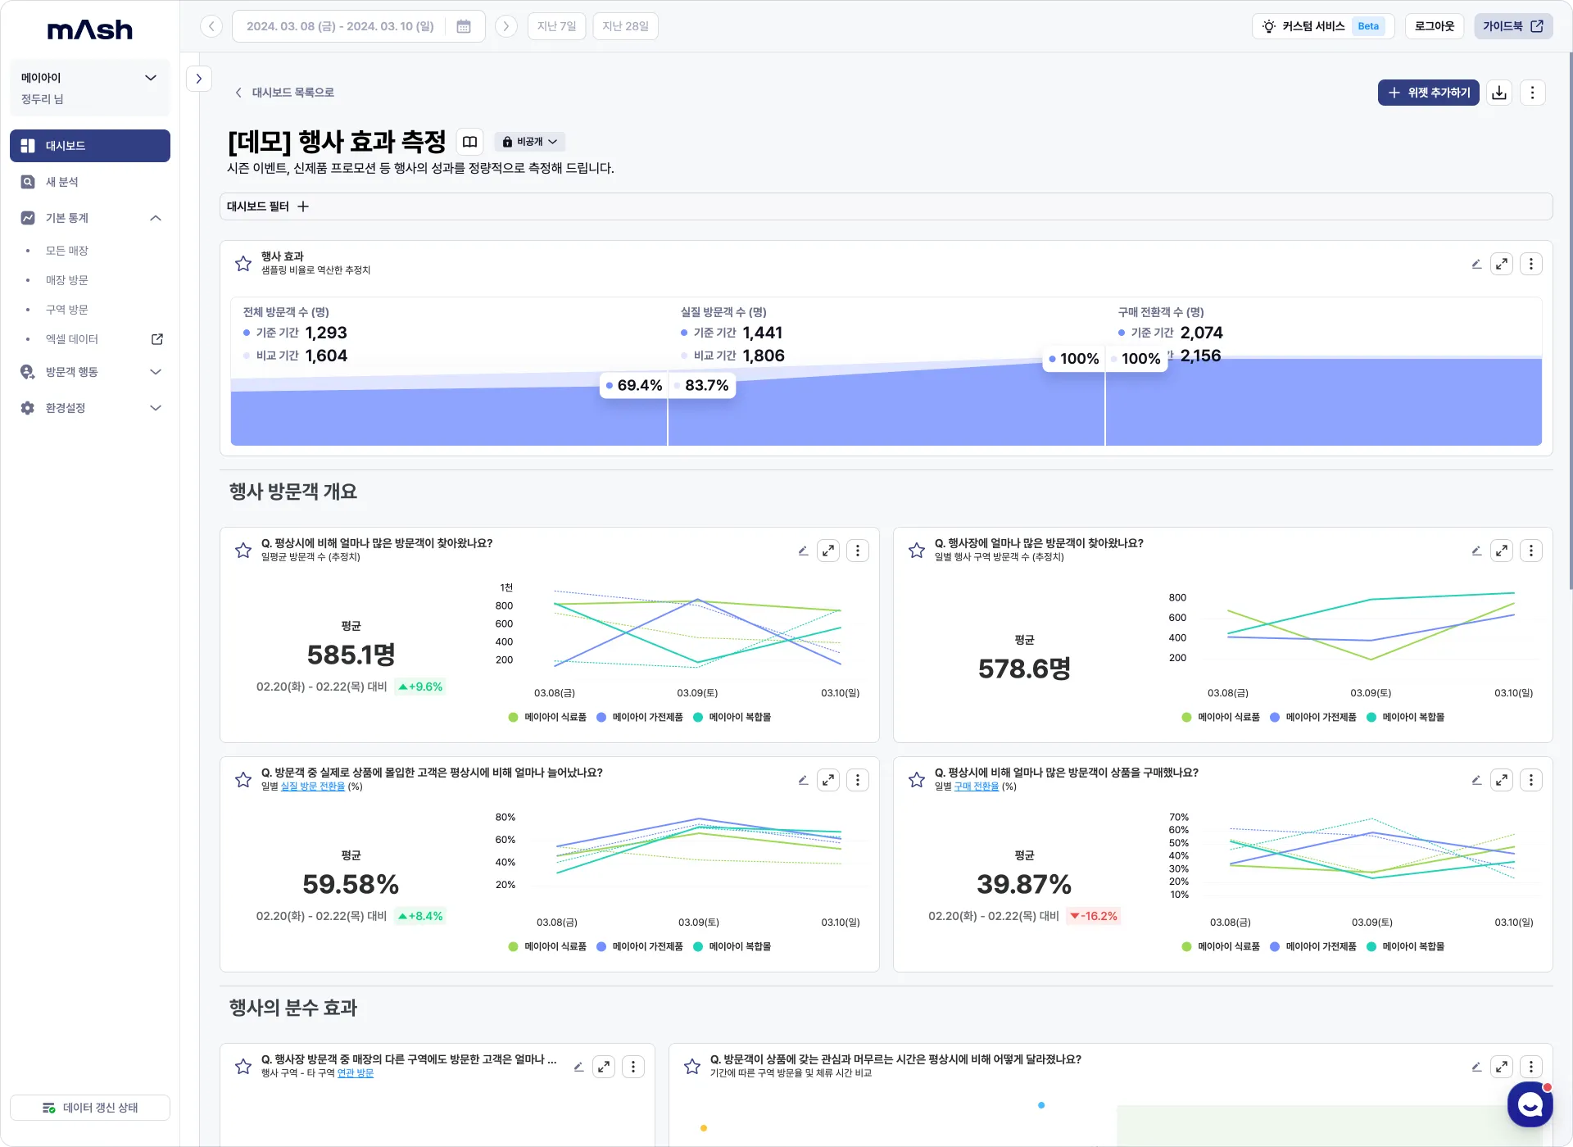Viewport: 1573px width, 1147px height.
Task: Open 매장 방문 under 기본 통계
Action: tap(67, 280)
